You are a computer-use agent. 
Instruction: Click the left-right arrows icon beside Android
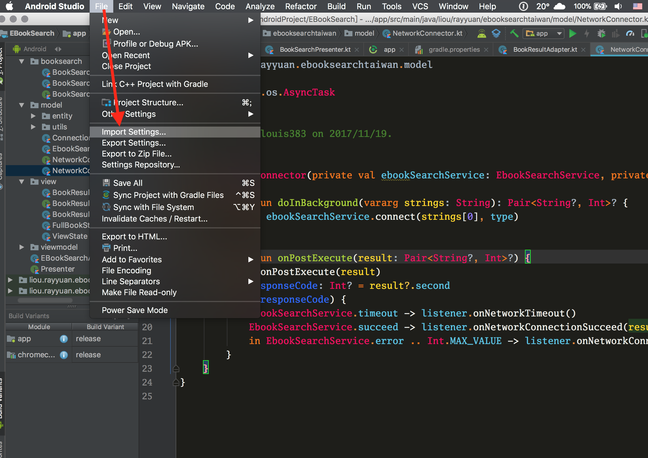58,49
